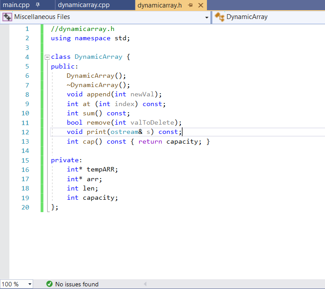The image size is (325, 289).
Task: Click line number 1 in the gutter
Action: point(27,29)
